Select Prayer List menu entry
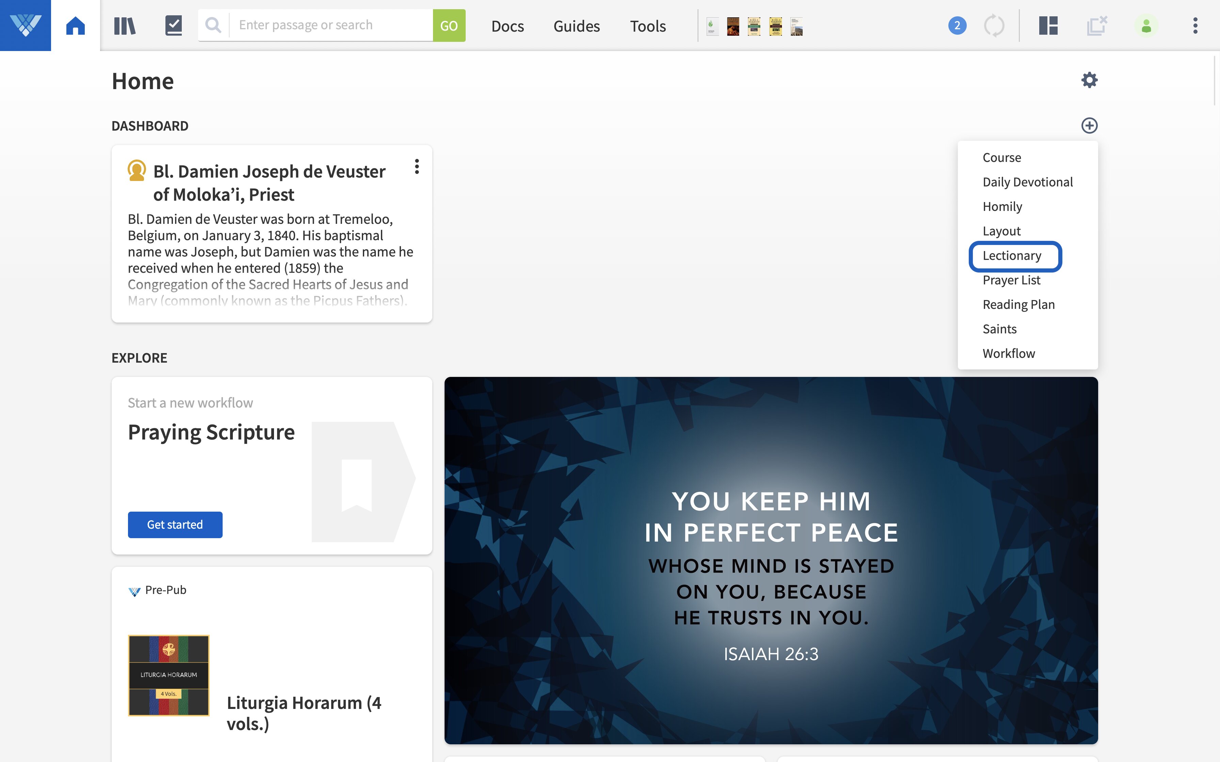This screenshot has width=1220, height=762. (x=1011, y=280)
